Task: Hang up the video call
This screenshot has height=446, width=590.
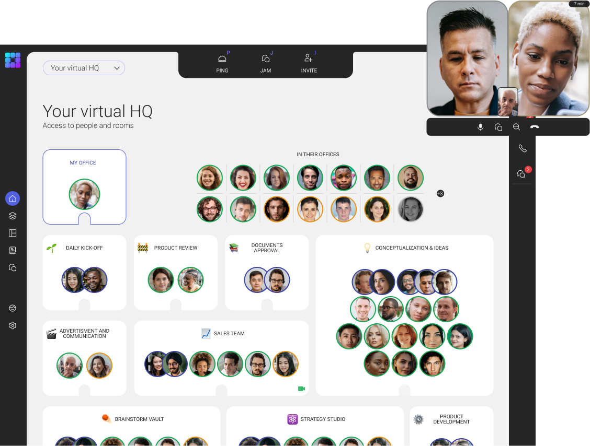Action: (x=534, y=127)
